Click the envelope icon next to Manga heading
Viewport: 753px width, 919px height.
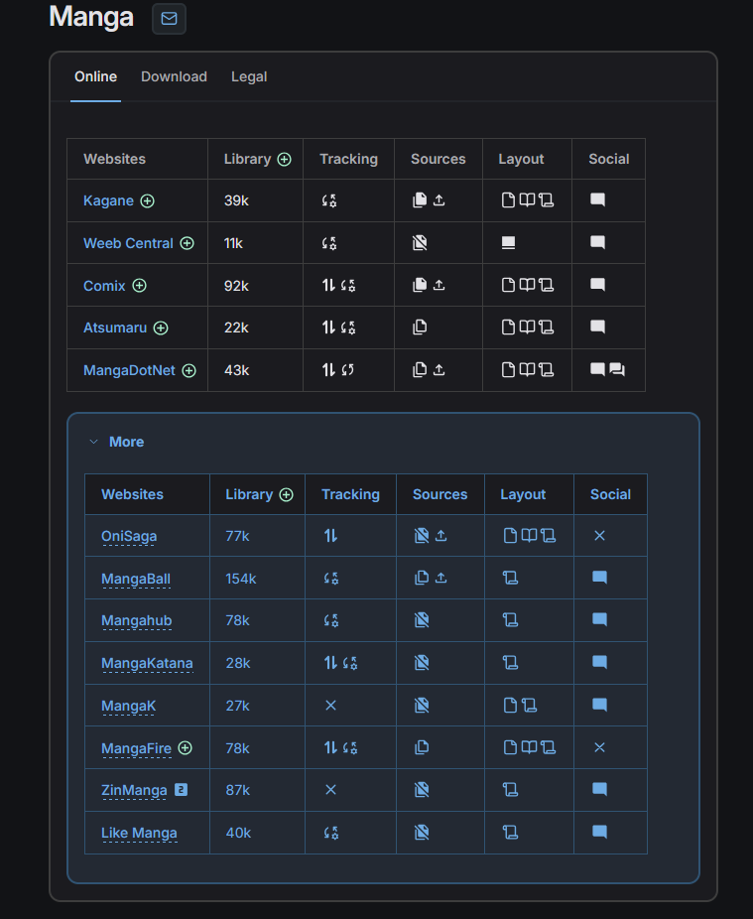tap(169, 19)
